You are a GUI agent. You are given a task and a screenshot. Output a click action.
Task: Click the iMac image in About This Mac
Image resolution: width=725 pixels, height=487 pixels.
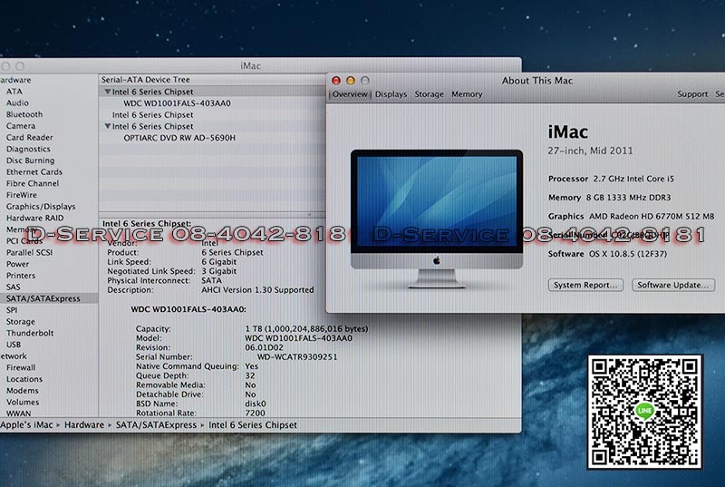click(437, 218)
